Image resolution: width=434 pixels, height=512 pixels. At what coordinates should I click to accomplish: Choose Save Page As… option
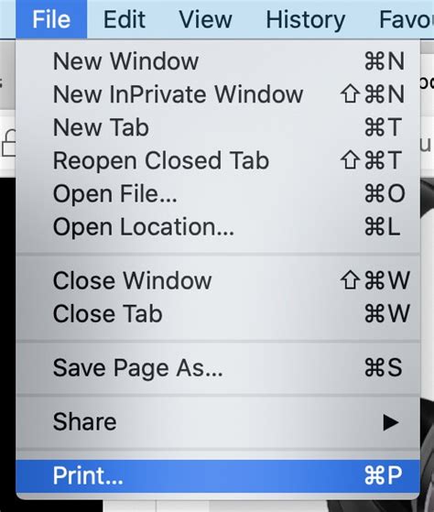[218, 368]
